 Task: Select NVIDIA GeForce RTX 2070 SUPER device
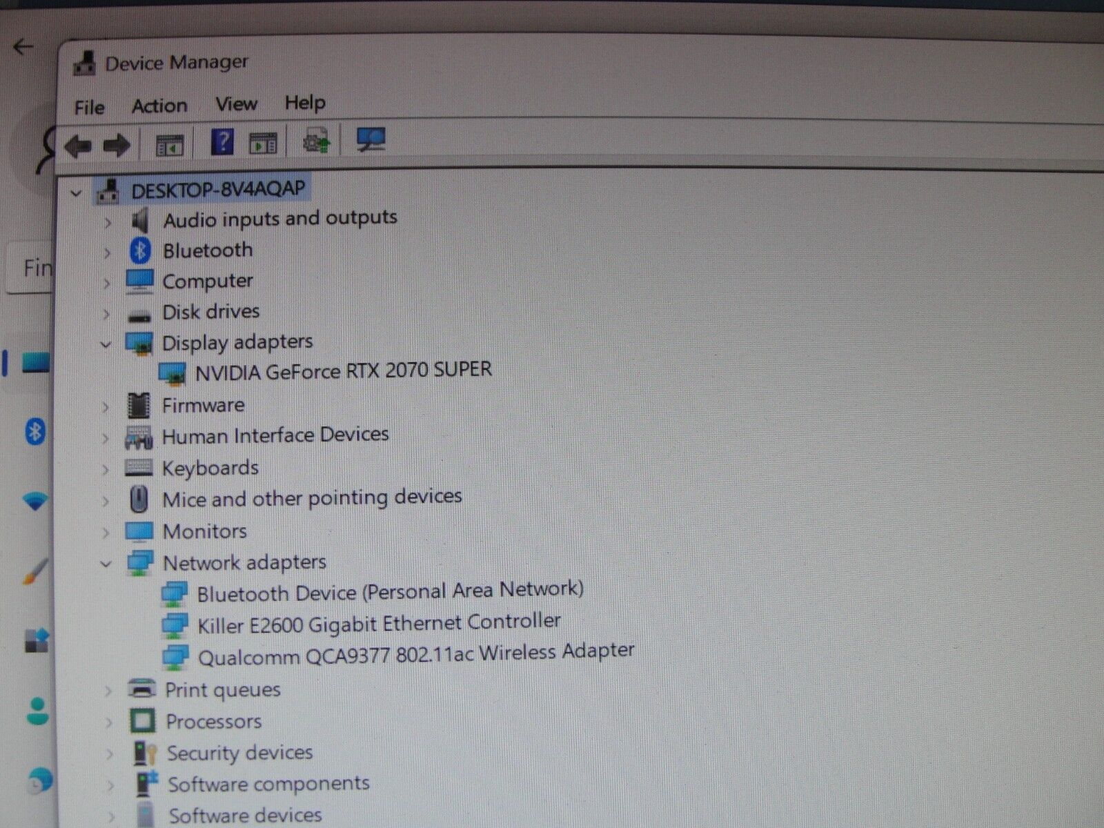point(344,371)
